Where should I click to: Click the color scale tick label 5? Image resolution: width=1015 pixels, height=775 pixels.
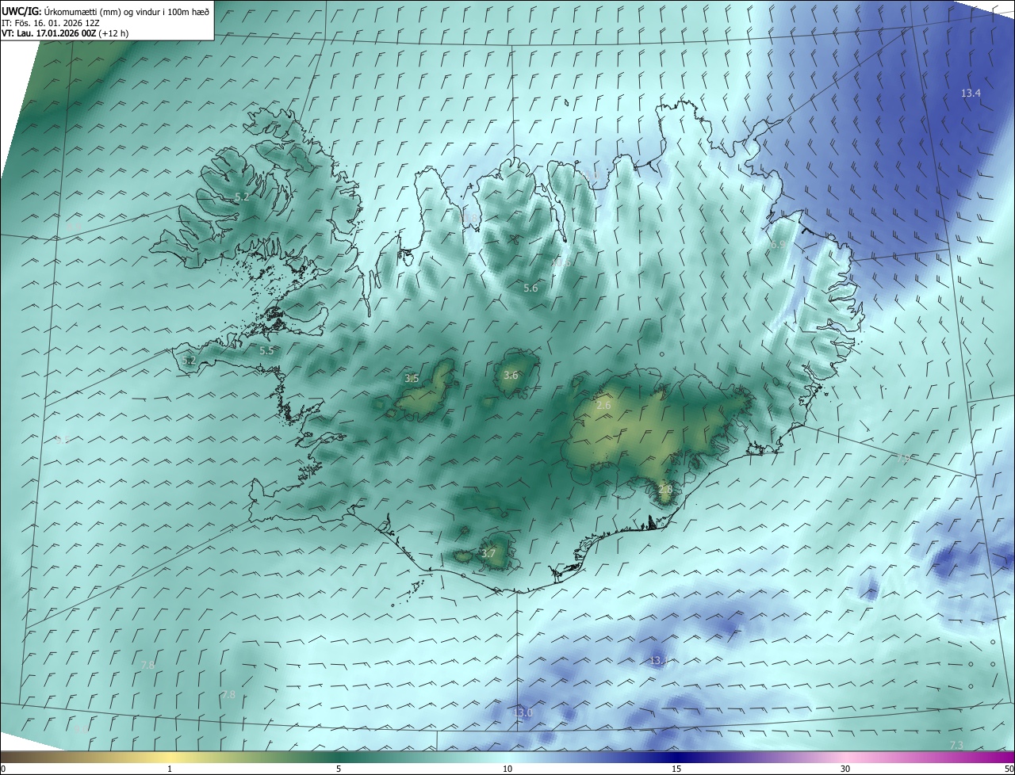point(339,769)
